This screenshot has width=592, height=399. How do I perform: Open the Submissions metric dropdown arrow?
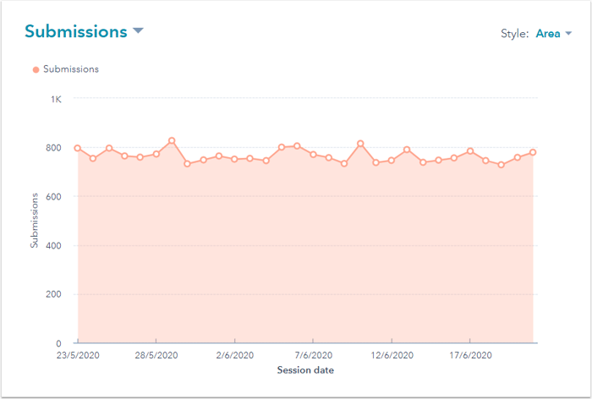point(139,30)
